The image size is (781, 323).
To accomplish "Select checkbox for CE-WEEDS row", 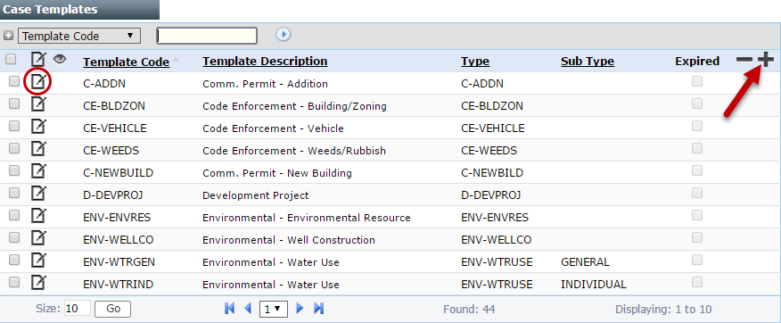I will click(14, 148).
